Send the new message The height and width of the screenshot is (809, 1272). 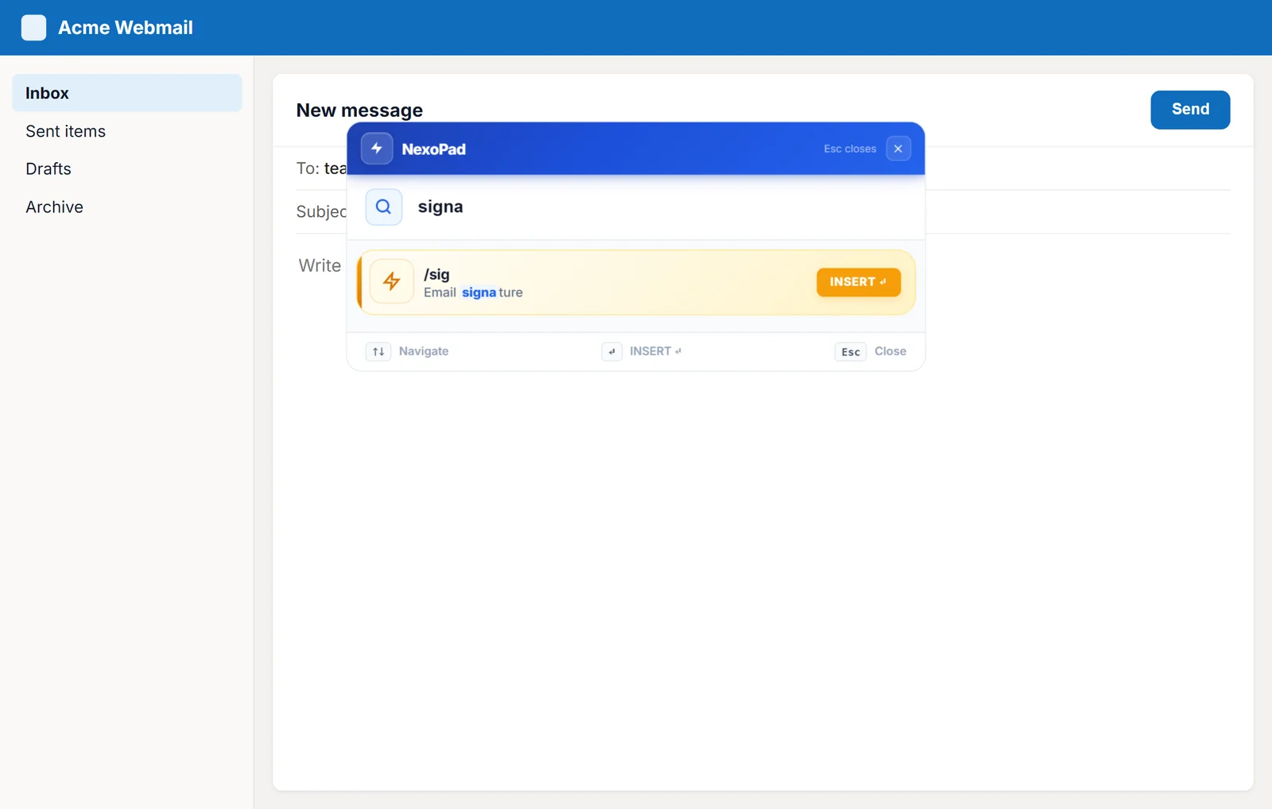coord(1190,110)
